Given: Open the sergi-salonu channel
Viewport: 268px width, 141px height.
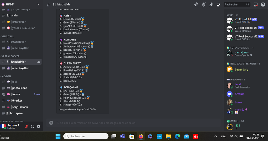Looking at the screenshot, I should click(21, 107).
